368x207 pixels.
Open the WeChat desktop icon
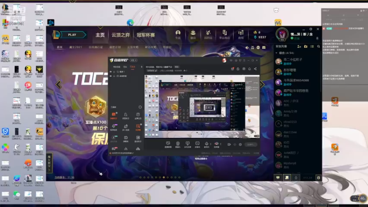(17, 195)
